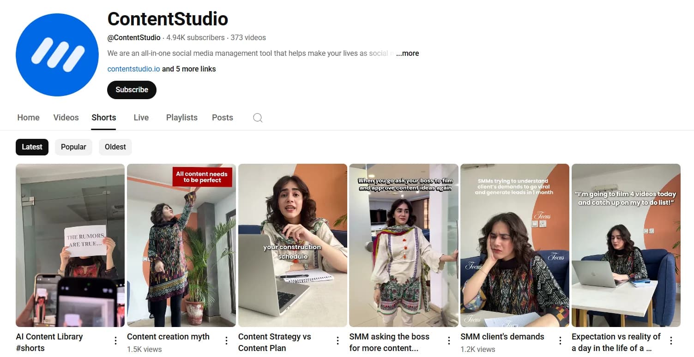Screen dimensions: 694x357
Task: Open more options for SMM asking the boss short
Action: pyautogui.click(x=449, y=341)
